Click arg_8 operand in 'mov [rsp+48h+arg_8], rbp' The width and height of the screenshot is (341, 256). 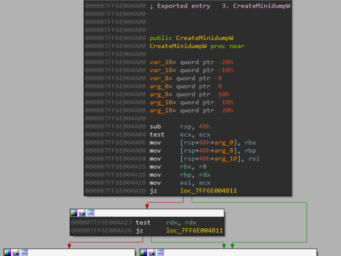click(224, 150)
